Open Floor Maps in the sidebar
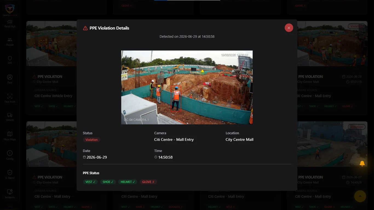374x210 pixels. (10, 136)
